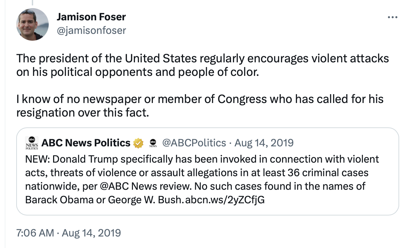Select the paragraph about encouraging violent attacks

203,65
